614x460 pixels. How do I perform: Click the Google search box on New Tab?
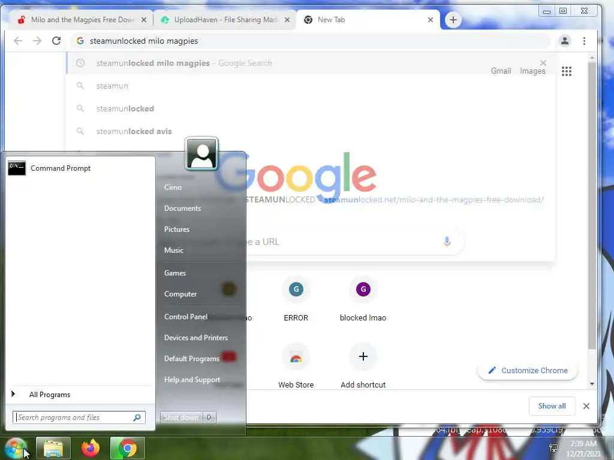354,242
